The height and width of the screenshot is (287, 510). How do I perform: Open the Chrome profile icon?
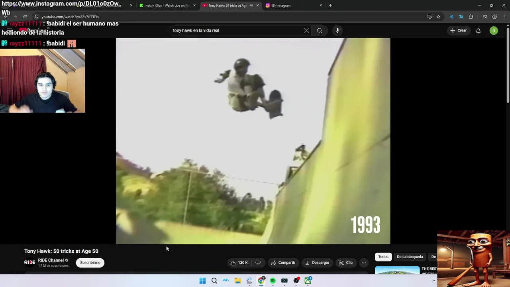click(494, 17)
